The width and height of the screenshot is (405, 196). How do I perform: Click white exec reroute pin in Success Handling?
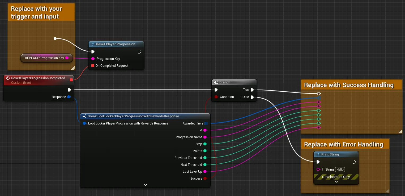click(x=319, y=93)
